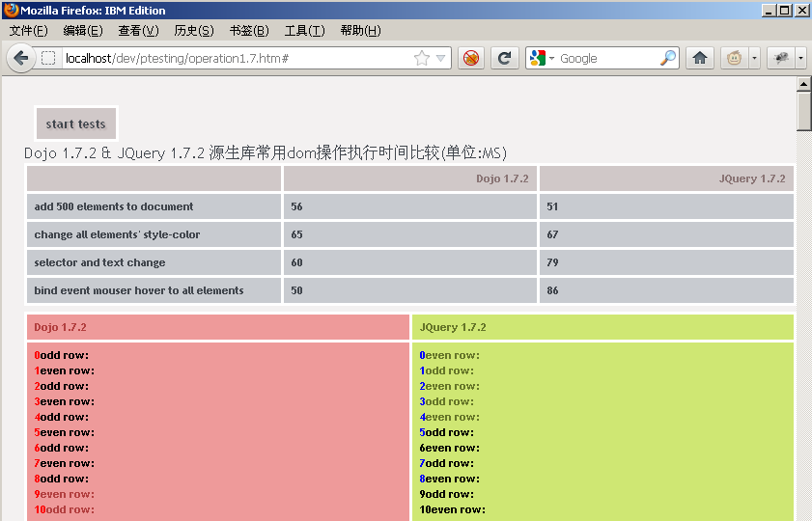Click the Dojo 1.7.2 table column header
The width and height of the screenshot is (812, 521).
(410, 178)
